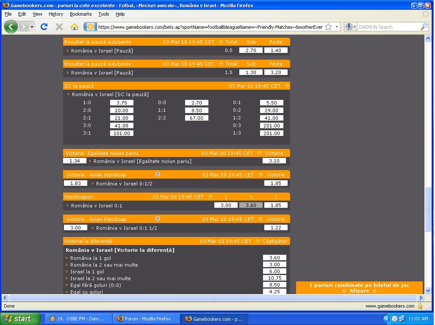Select Asian Handicap 0:1 1/2 odds 1.22
435x325 pixels.
[x=276, y=228]
